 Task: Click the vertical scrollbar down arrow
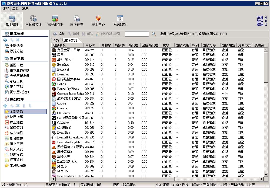(266, 175)
